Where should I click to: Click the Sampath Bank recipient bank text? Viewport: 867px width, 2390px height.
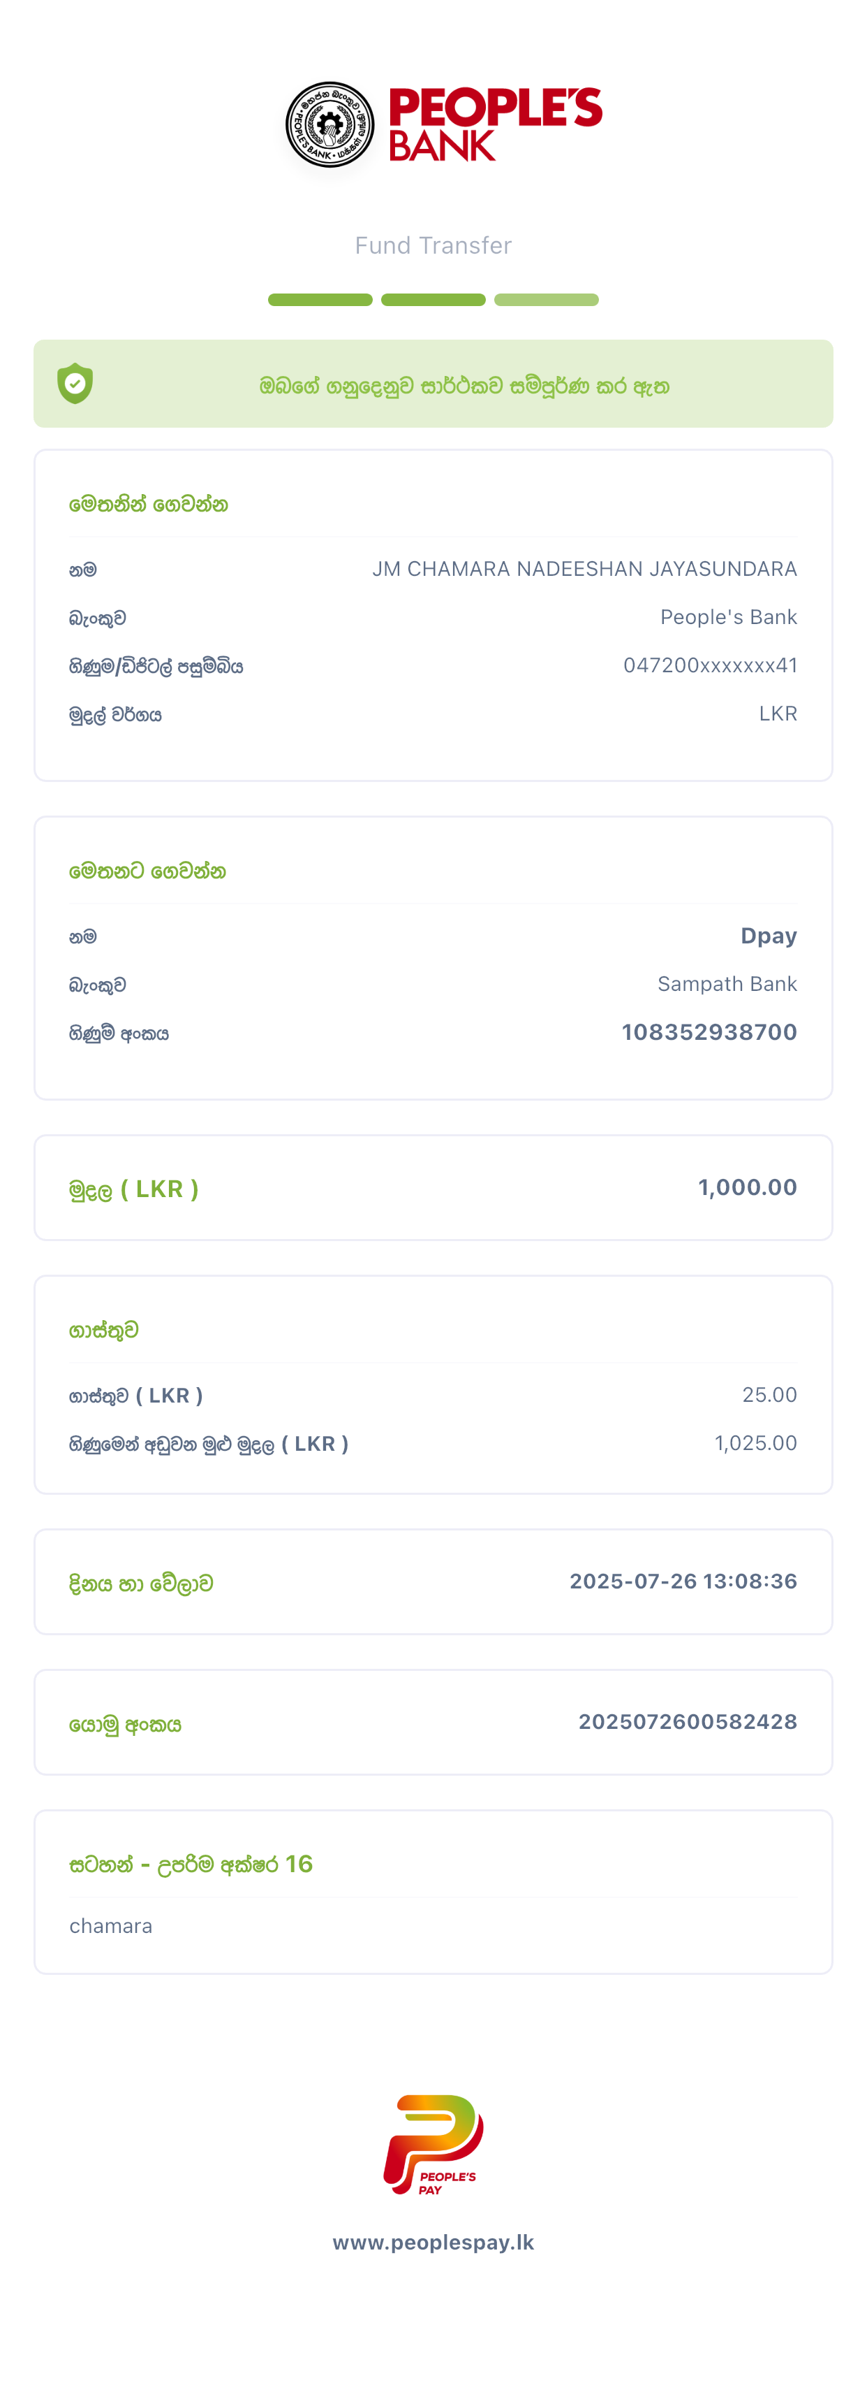pos(727,983)
